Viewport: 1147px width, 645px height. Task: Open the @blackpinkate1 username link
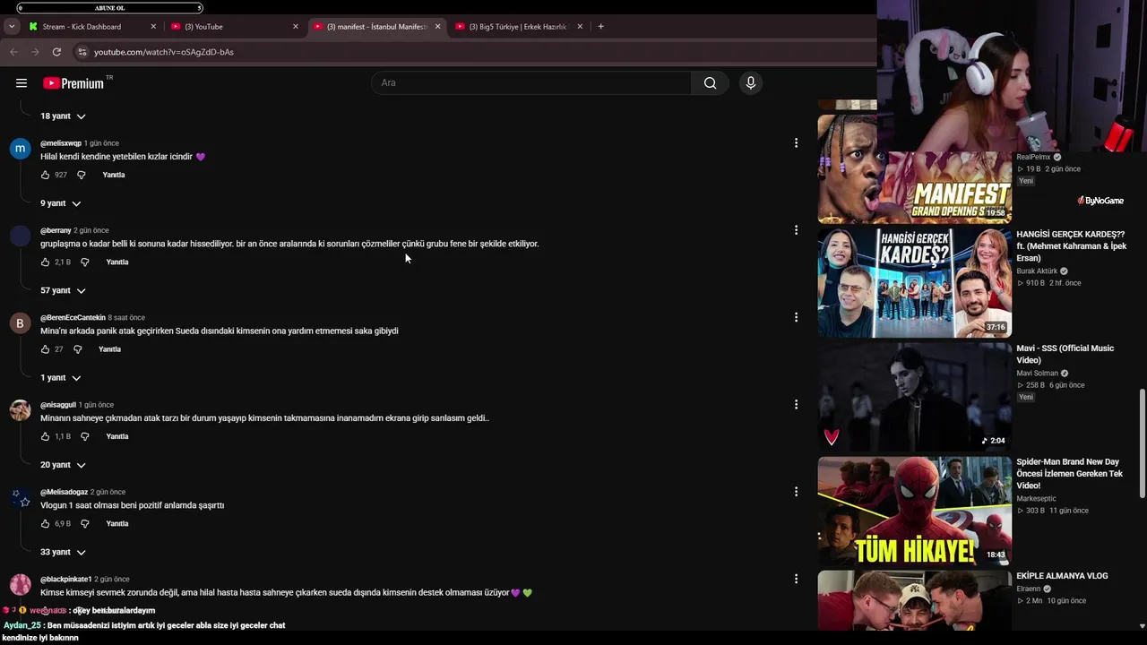click(x=66, y=580)
